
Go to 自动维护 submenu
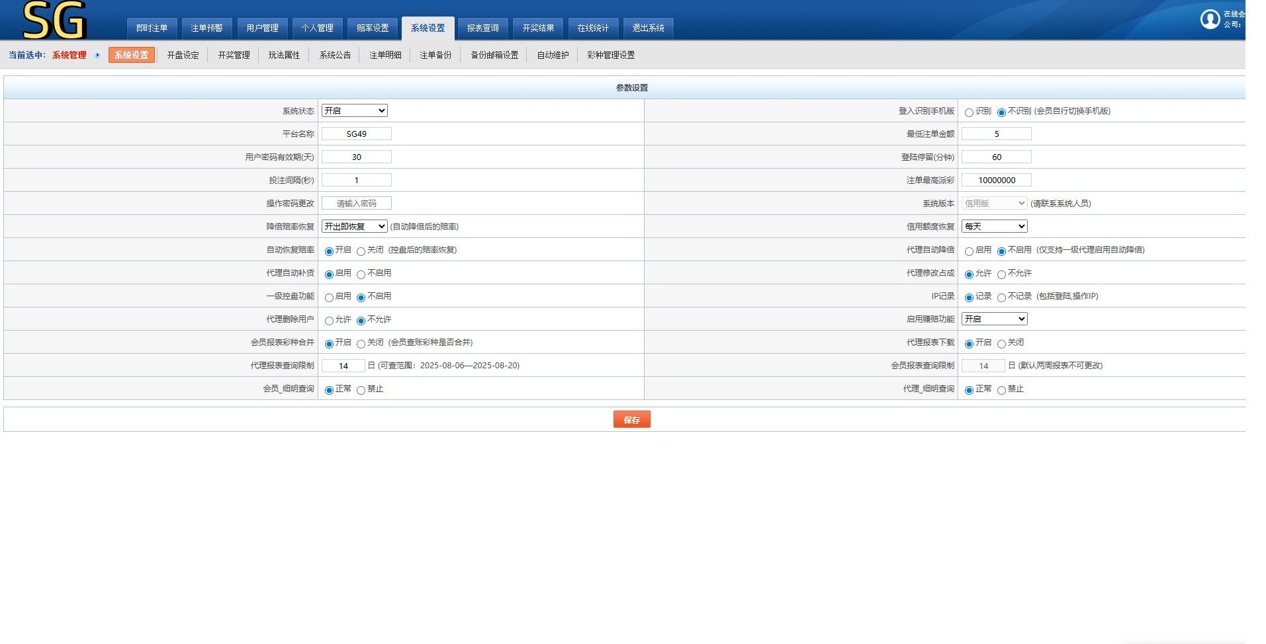coord(553,55)
